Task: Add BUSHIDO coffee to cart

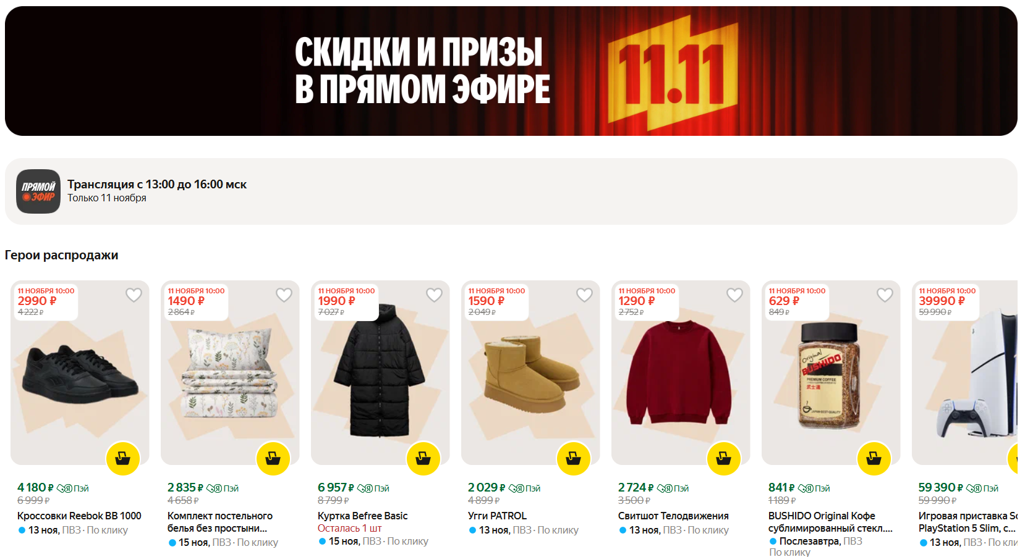Action: coord(874,458)
